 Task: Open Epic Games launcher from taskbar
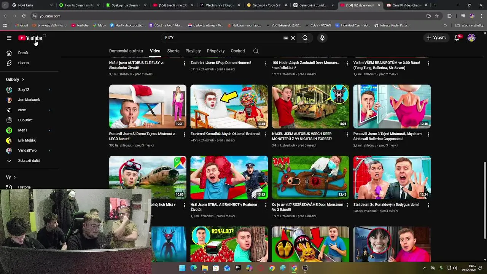(x=238, y=268)
